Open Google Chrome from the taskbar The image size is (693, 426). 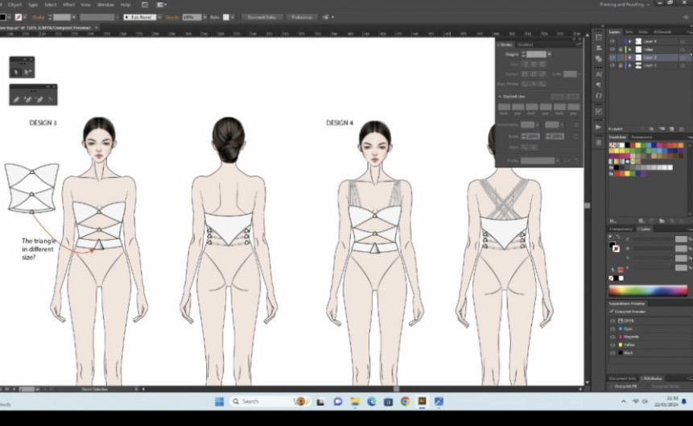[x=405, y=401]
